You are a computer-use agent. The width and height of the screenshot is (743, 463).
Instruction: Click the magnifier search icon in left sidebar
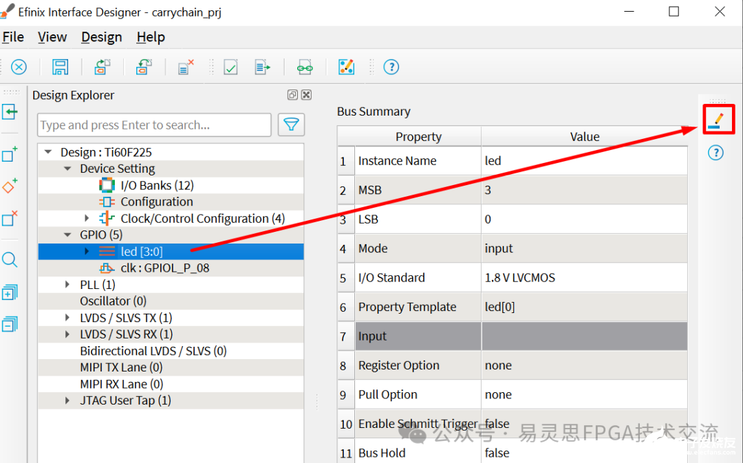(10, 259)
